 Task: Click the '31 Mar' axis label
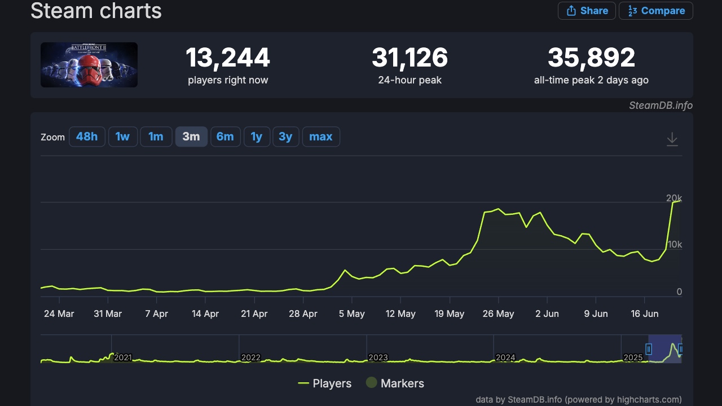point(108,314)
